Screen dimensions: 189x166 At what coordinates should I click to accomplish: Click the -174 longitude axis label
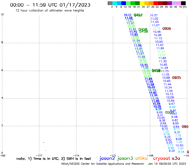[x=76, y=156]
